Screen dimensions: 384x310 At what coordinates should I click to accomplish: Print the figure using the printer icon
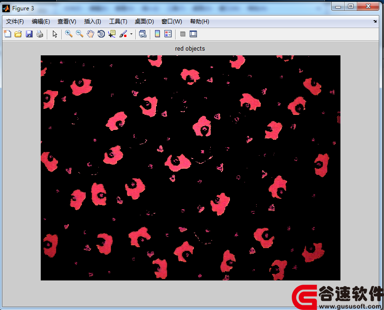pos(40,34)
